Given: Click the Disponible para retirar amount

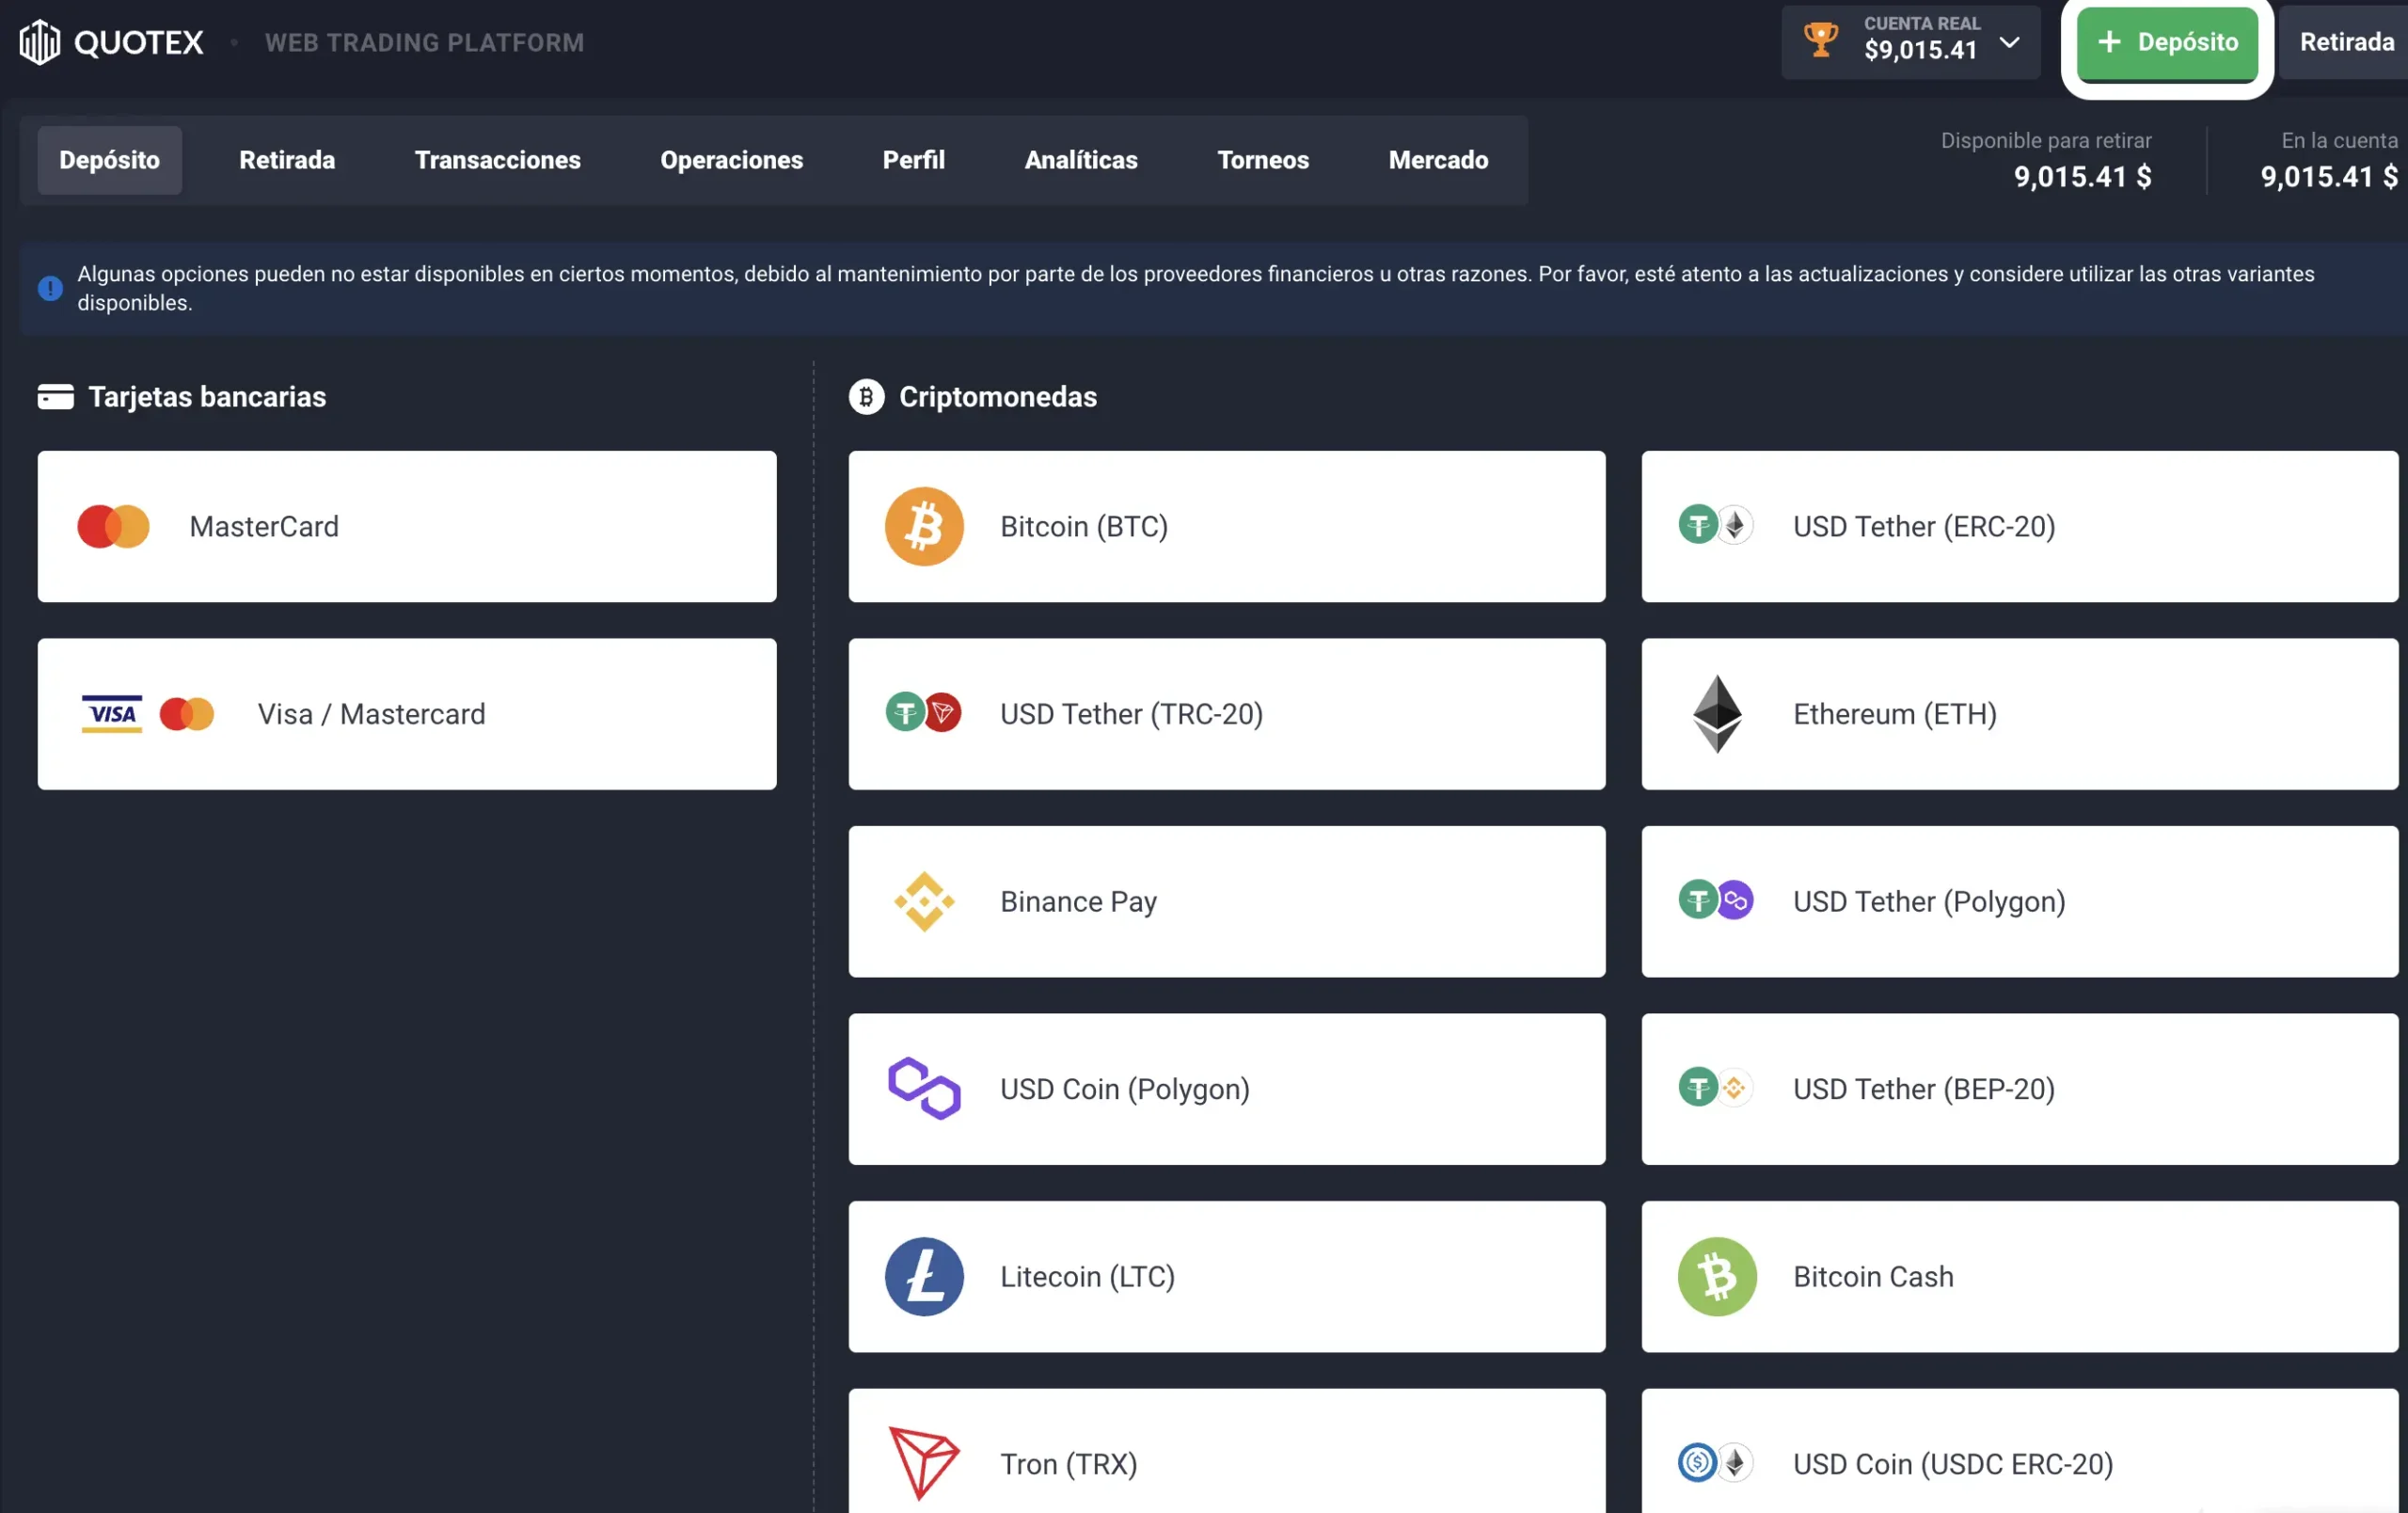Looking at the screenshot, I should point(2083,177).
